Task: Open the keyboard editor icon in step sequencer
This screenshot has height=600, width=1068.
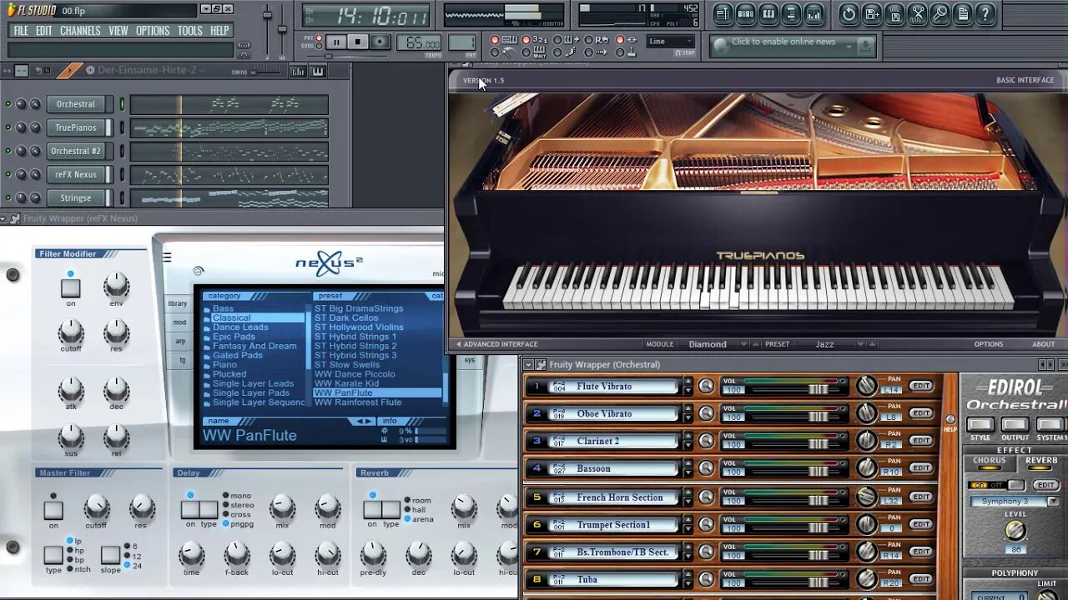Action: pyautogui.click(x=317, y=72)
